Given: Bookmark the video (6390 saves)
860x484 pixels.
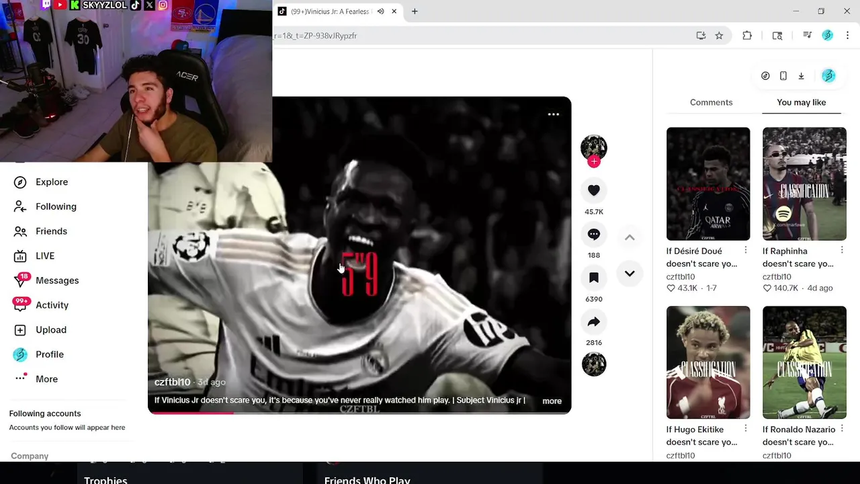Looking at the screenshot, I should tap(594, 278).
